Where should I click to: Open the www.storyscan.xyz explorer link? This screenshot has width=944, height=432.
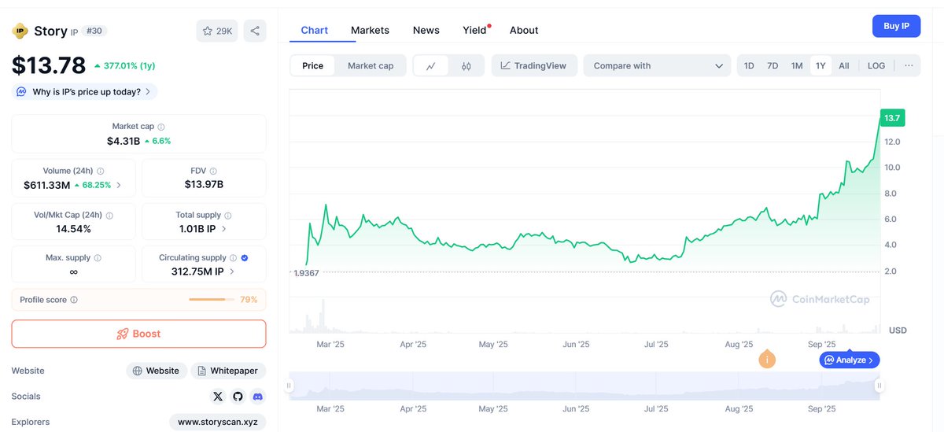point(217,422)
